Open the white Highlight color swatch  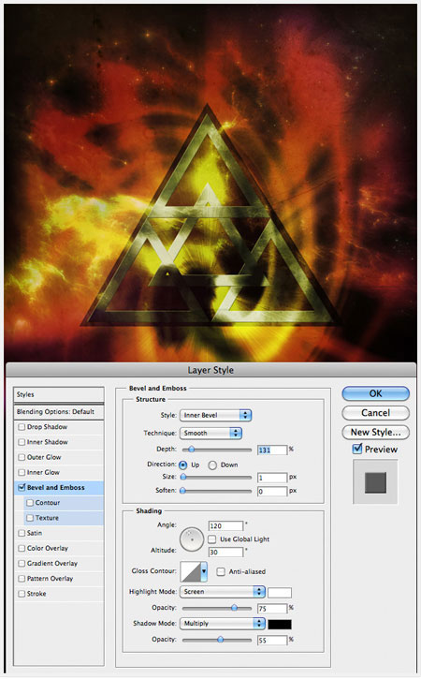280,593
